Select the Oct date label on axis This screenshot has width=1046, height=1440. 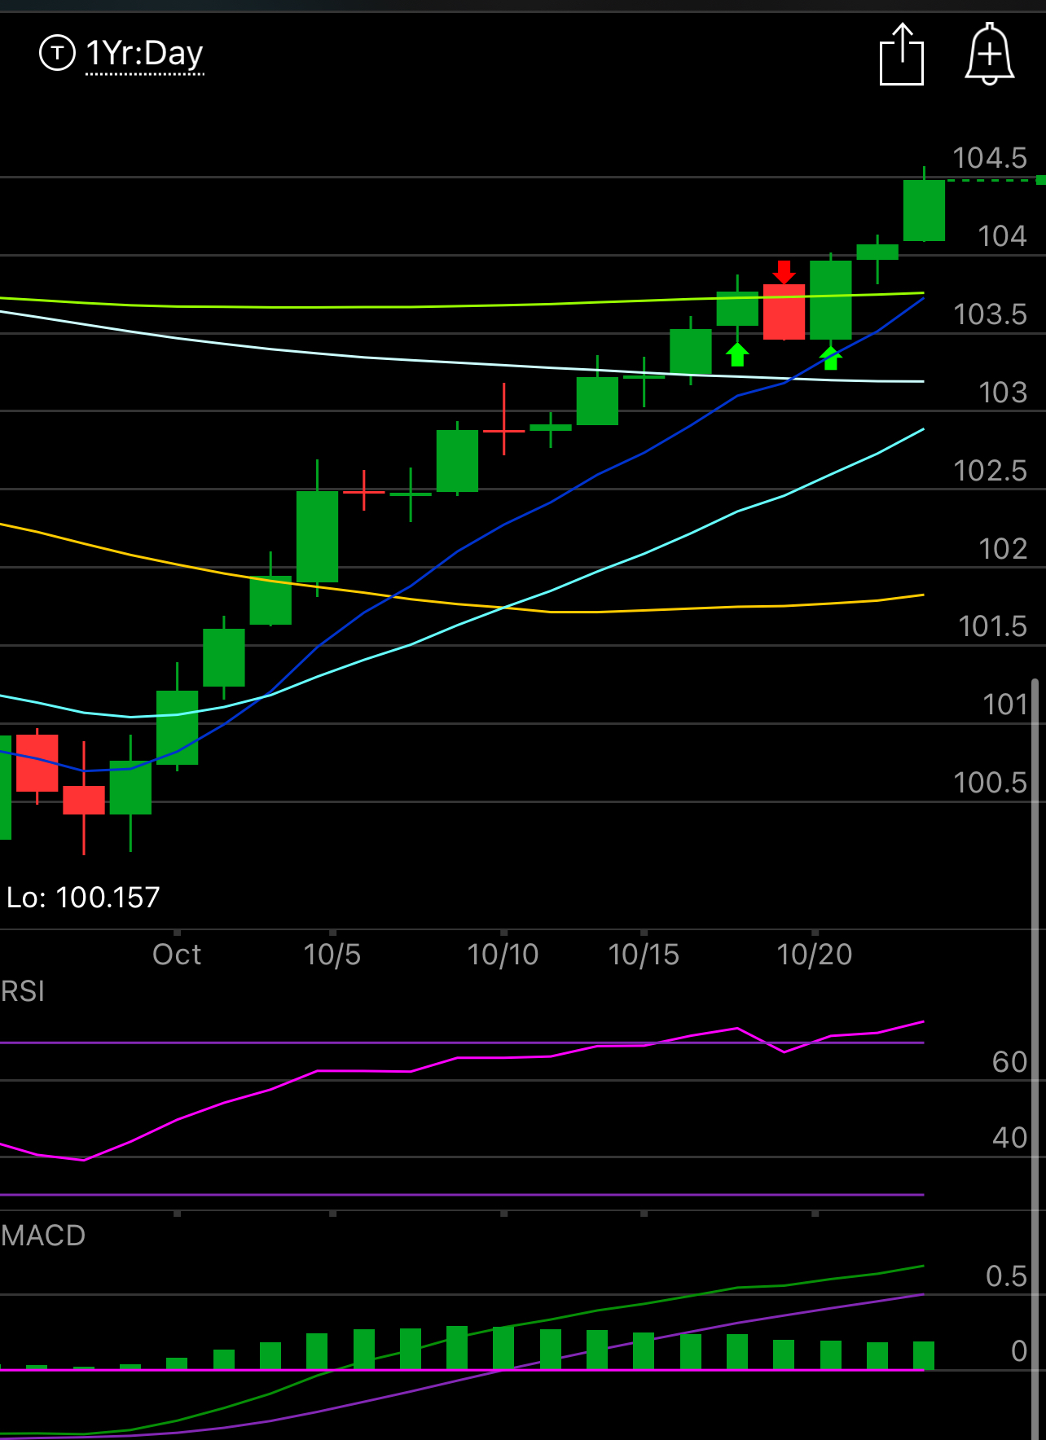point(177,955)
